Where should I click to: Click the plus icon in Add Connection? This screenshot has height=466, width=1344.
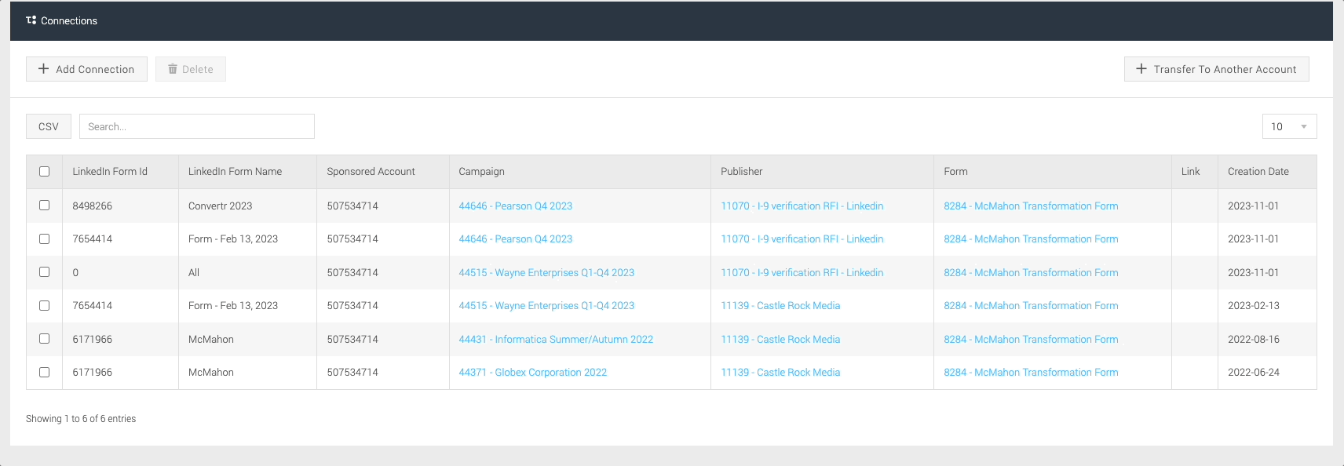[x=44, y=69]
